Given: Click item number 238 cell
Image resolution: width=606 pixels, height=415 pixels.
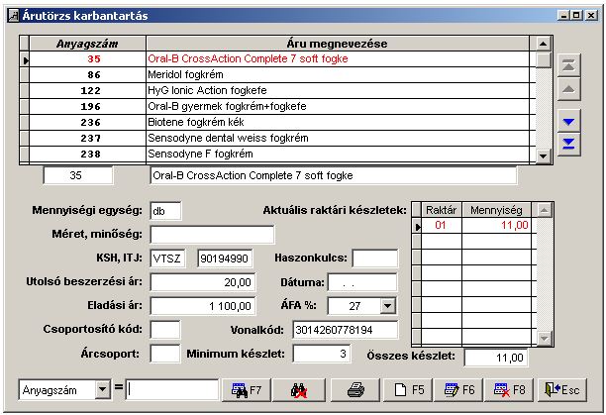Looking at the screenshot, I should 88,154.
